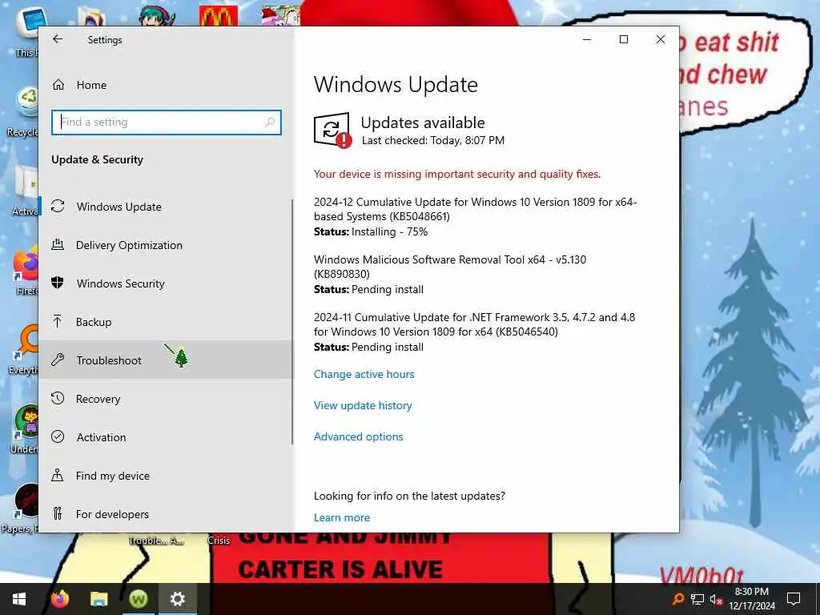
Task: Go back using the Settings back arrow
Action: [x=58, y=39]
